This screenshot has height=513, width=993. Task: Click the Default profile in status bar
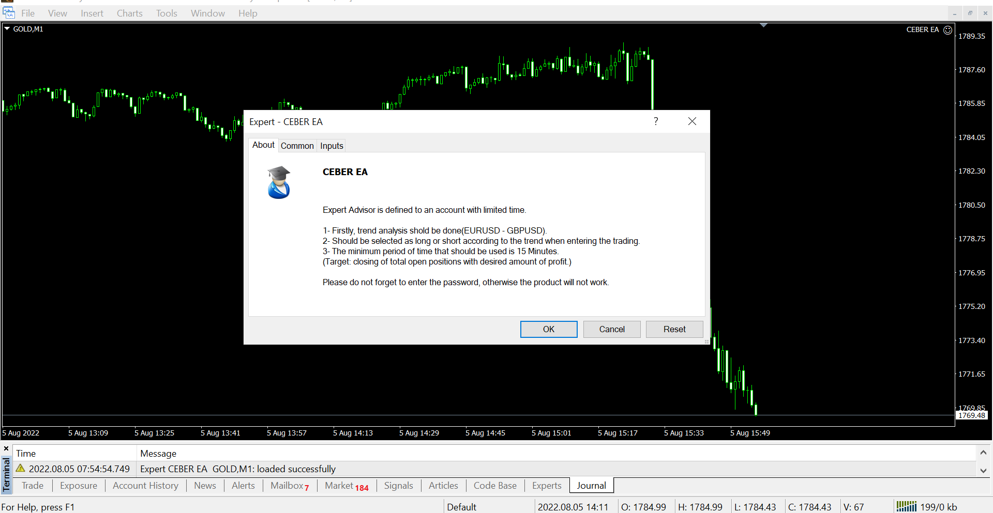(x=462, y=507)
